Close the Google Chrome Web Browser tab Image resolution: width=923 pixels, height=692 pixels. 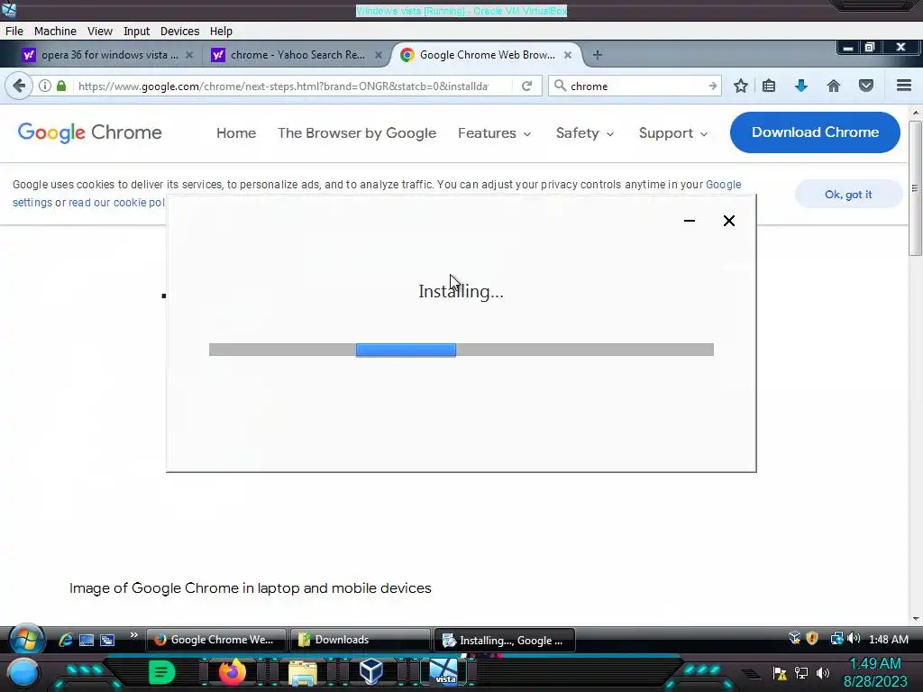pos(568,55)
